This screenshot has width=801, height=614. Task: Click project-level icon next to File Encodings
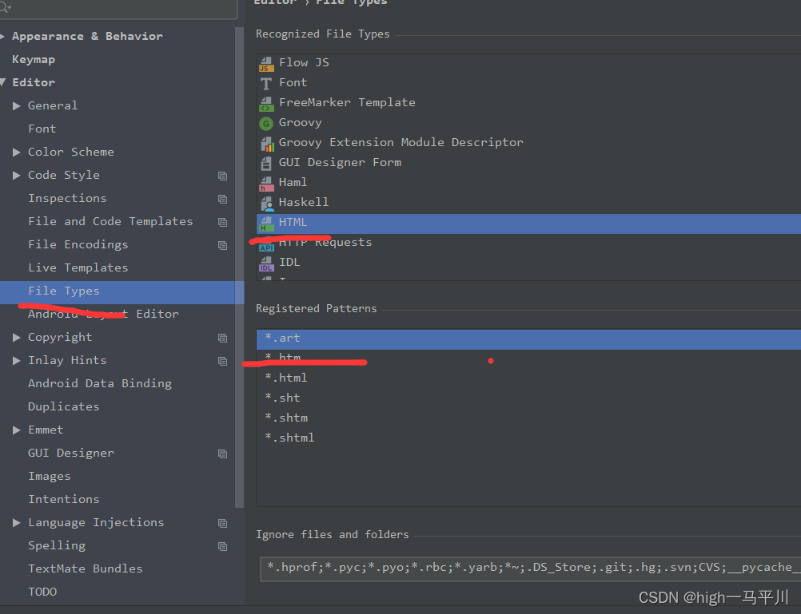pos(223,245)
